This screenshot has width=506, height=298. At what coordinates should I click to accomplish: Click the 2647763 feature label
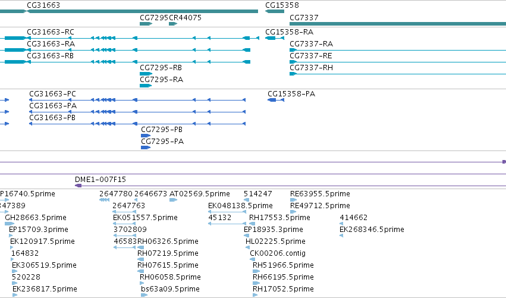point(129,206)
